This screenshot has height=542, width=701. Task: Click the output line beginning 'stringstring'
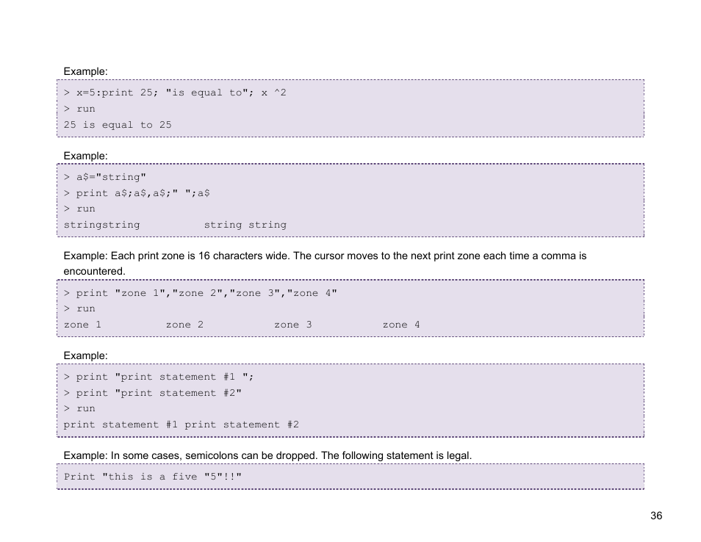[x=175, y=225]
